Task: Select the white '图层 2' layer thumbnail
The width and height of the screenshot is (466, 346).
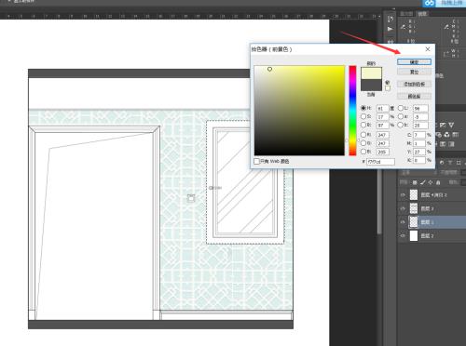Action: coord(414,235)
